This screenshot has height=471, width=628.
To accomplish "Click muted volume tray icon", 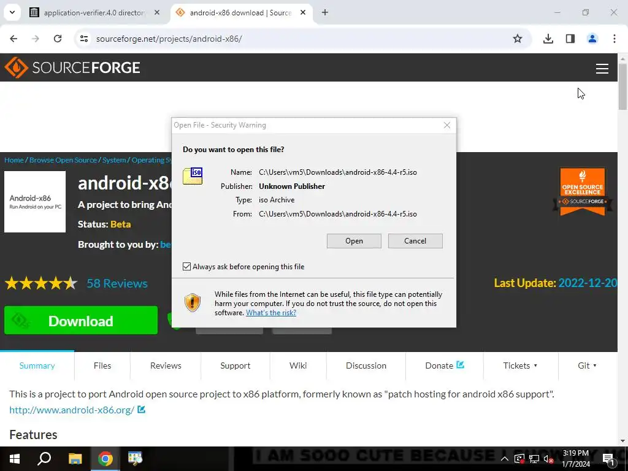I will pos(548,459).
